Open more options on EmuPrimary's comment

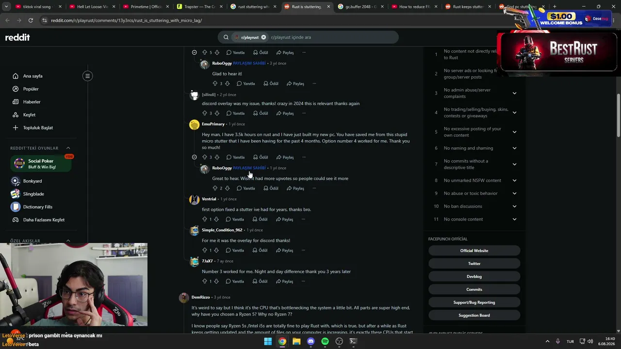click(x=304, y=157)
